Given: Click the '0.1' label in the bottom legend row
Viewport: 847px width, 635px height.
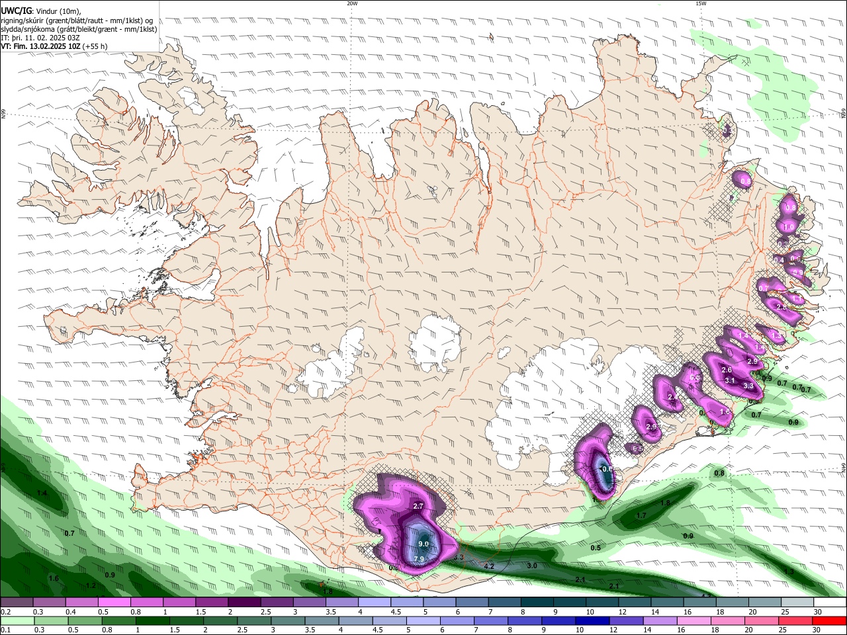Looking at the screenshot, I should [x=5, y=630].
